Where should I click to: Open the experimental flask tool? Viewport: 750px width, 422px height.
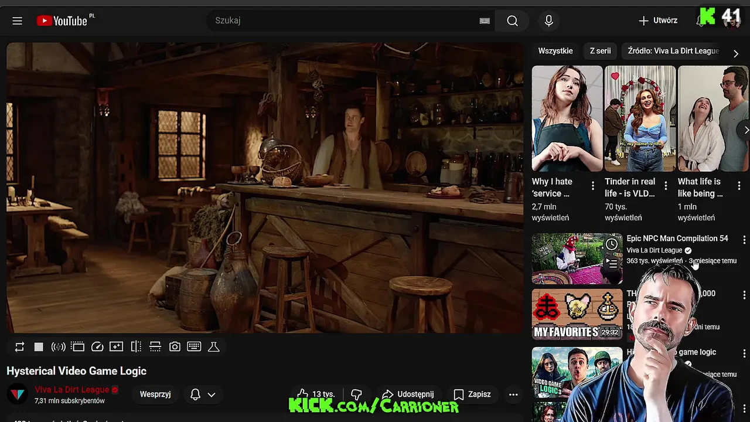(x=214, y=347)
